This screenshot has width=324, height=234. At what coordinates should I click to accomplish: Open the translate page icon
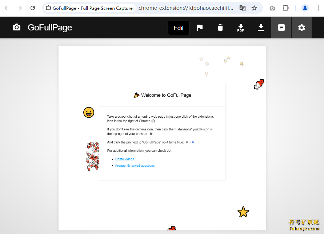click(243, 8)
